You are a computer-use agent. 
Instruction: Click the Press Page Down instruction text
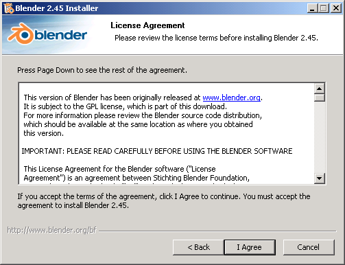[102, 70]
